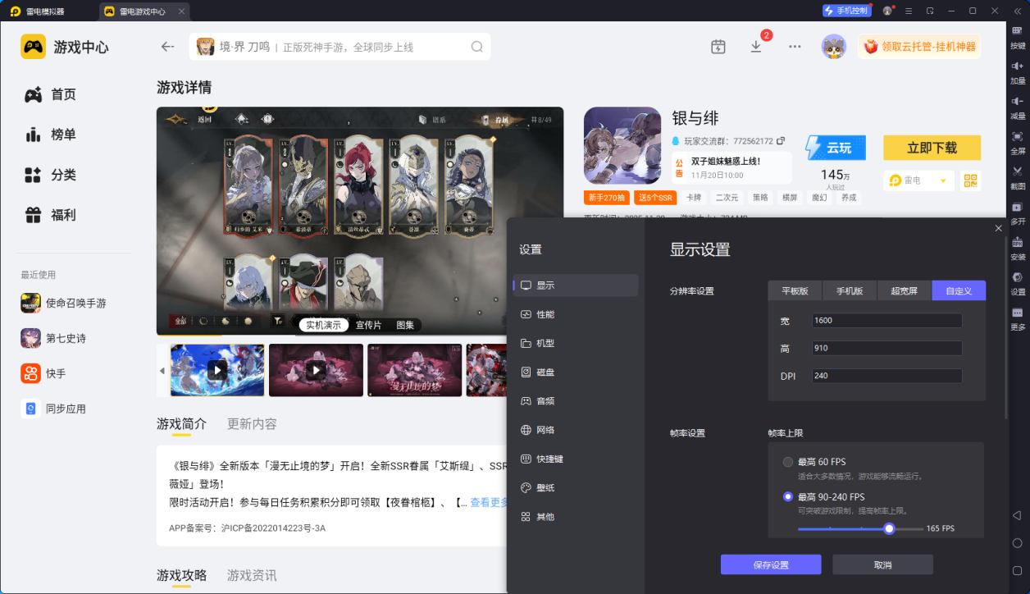Open 快捷键 in the settings list

[576, 459]
